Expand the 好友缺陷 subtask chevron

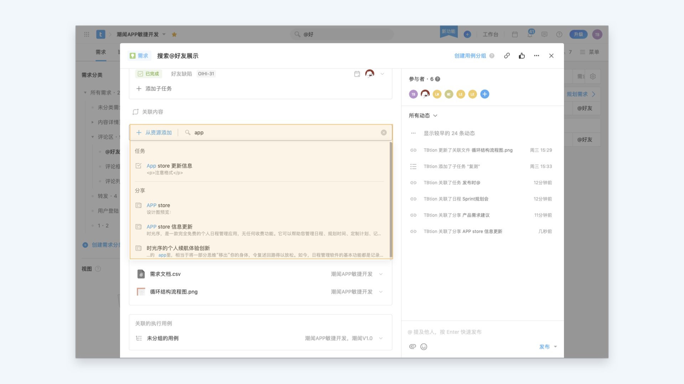point(382,74)
